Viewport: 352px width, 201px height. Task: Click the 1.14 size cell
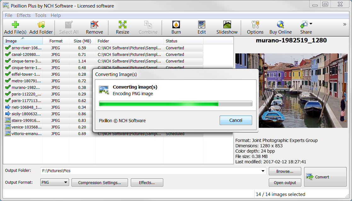82,61
